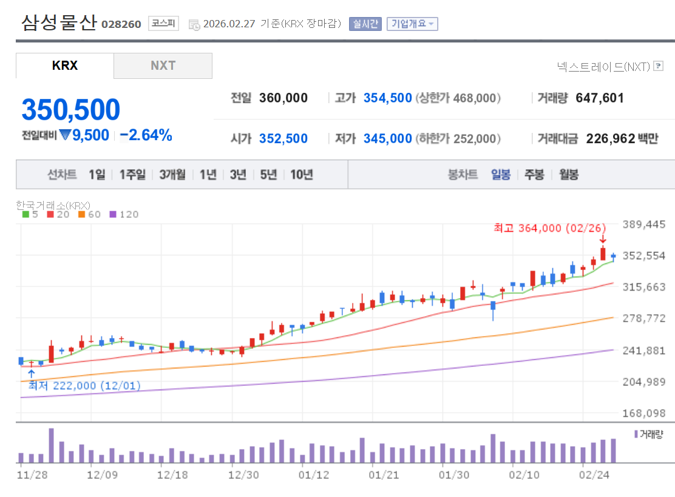Switch chart to 월봉 monthly candles
This screenshot has height=497, width=675.
[567, 174]
